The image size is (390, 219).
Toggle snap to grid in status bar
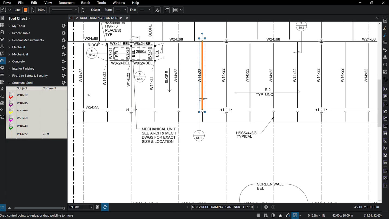(x=266, y=215)
